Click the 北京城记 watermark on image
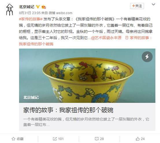The height and width of the screenshot is (143, 160). (31, 97)
